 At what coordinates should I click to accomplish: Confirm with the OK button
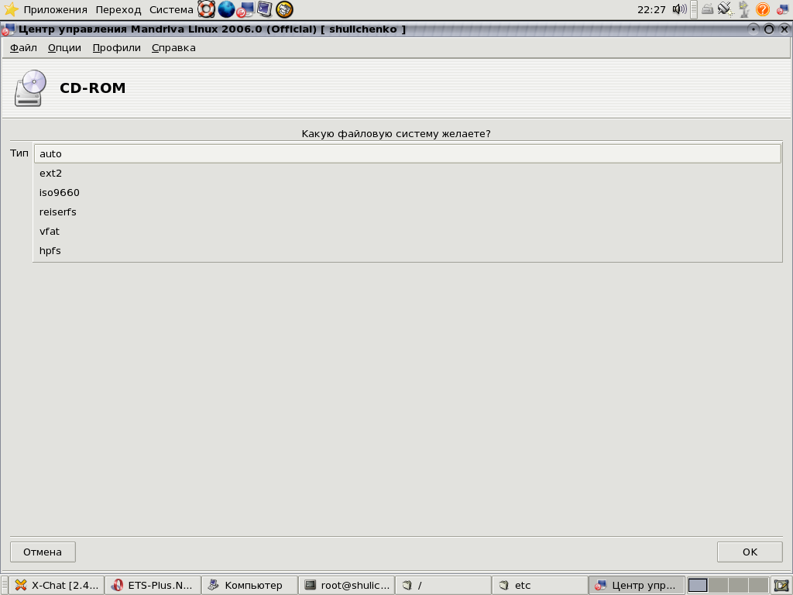[x=749, y=552]
